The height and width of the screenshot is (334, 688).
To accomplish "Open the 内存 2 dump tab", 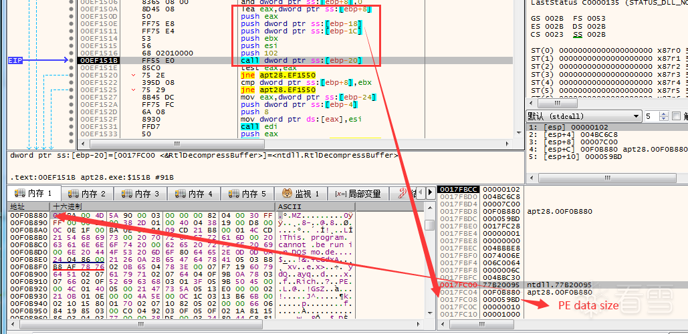I will point(87,193).
